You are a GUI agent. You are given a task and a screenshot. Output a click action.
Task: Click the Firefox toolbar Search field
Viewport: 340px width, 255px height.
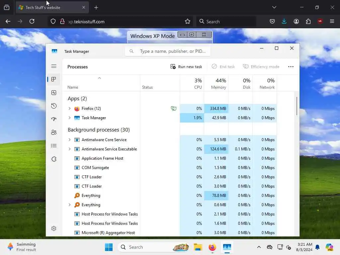tap(226, 22)
